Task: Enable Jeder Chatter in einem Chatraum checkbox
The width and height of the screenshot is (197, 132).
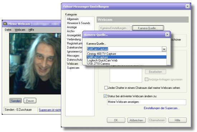Action: click(106, 87)
